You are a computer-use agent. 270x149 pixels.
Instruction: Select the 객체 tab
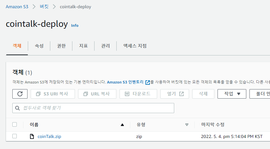(17, 46)
